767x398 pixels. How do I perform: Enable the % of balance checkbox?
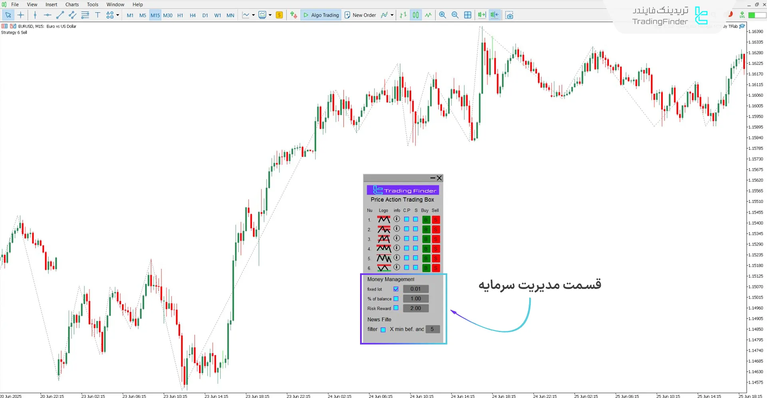[x=396, y=298]
